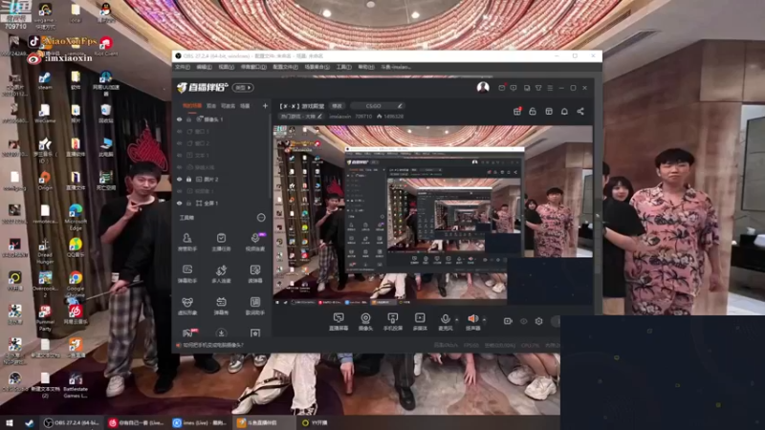Viewport: 765px width, 430px height.
Task: Open the 主播任务 tool
Action: (221, 242)
